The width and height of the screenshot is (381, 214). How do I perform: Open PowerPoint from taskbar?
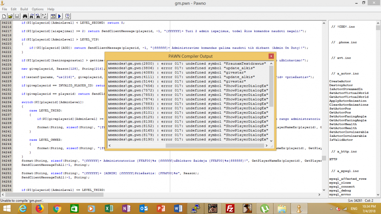[x=161, y=209]
